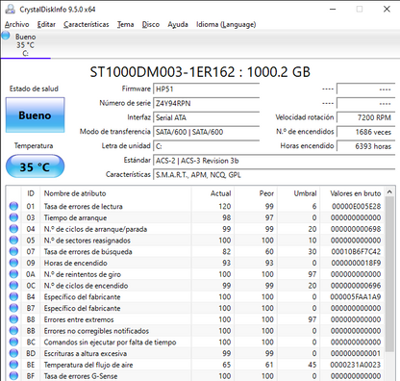Click the Horas encendido value field
The width and height of the screenshot is (400, 381).
(365, 146)
